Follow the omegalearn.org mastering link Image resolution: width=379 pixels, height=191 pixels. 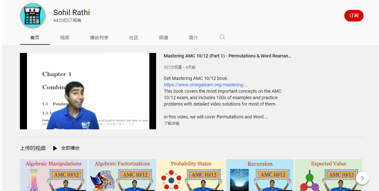pos(206,85)
